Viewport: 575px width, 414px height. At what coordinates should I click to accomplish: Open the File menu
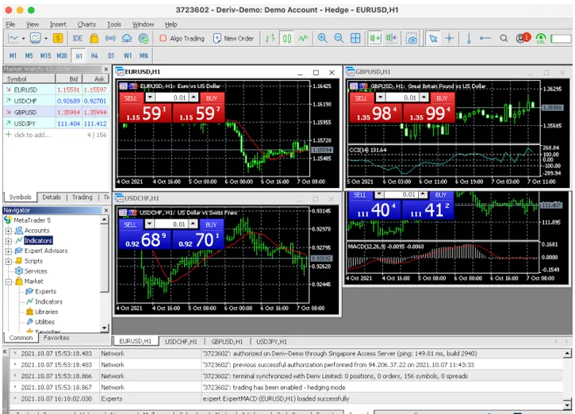pos(10,25)
